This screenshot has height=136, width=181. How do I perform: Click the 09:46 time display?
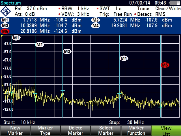[160, 3]
